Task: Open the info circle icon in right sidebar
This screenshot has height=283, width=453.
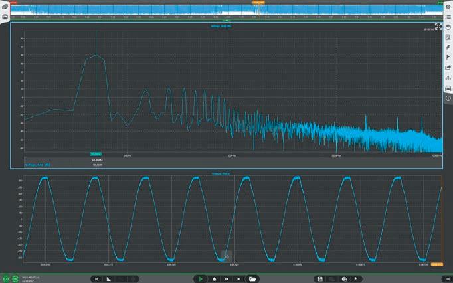Action: click(448, 98)
